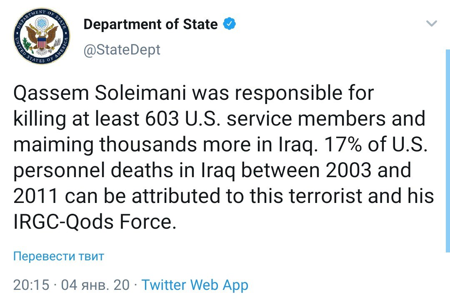Open the Twitter Web App source link
Screen dimensions: 450x304
(x=195, y=285)
